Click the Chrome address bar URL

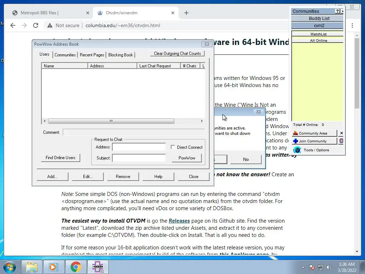123,25
